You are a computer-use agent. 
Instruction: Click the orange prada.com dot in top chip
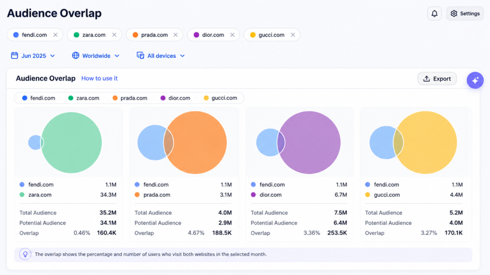135,35
